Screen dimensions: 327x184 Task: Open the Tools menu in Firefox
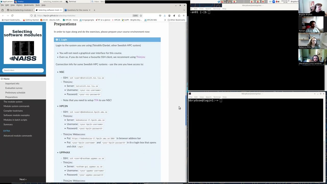[x=38, y=5]
